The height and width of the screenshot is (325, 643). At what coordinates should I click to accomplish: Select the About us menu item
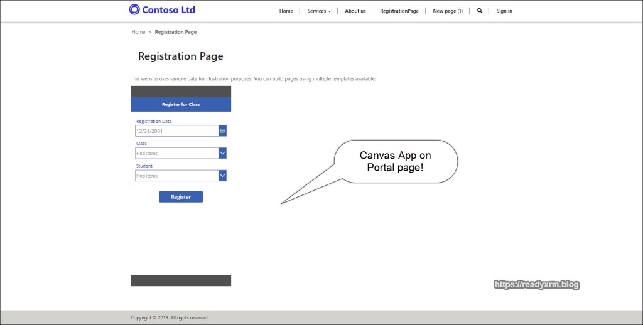pos(355,11)
